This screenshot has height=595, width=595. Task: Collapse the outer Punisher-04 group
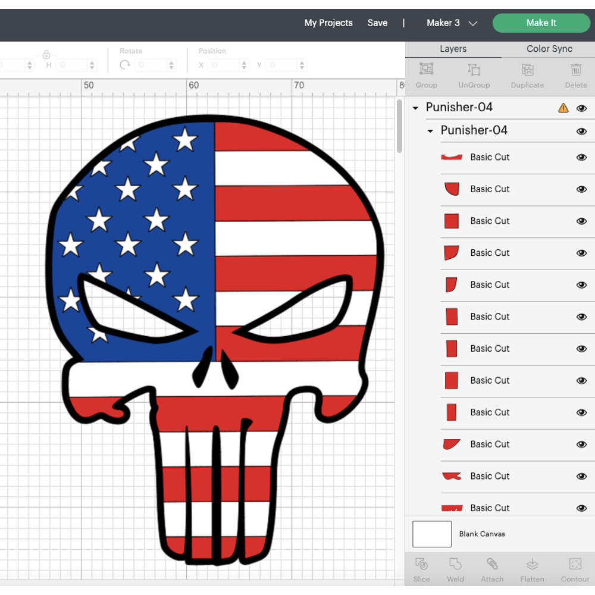pos(415,108)
